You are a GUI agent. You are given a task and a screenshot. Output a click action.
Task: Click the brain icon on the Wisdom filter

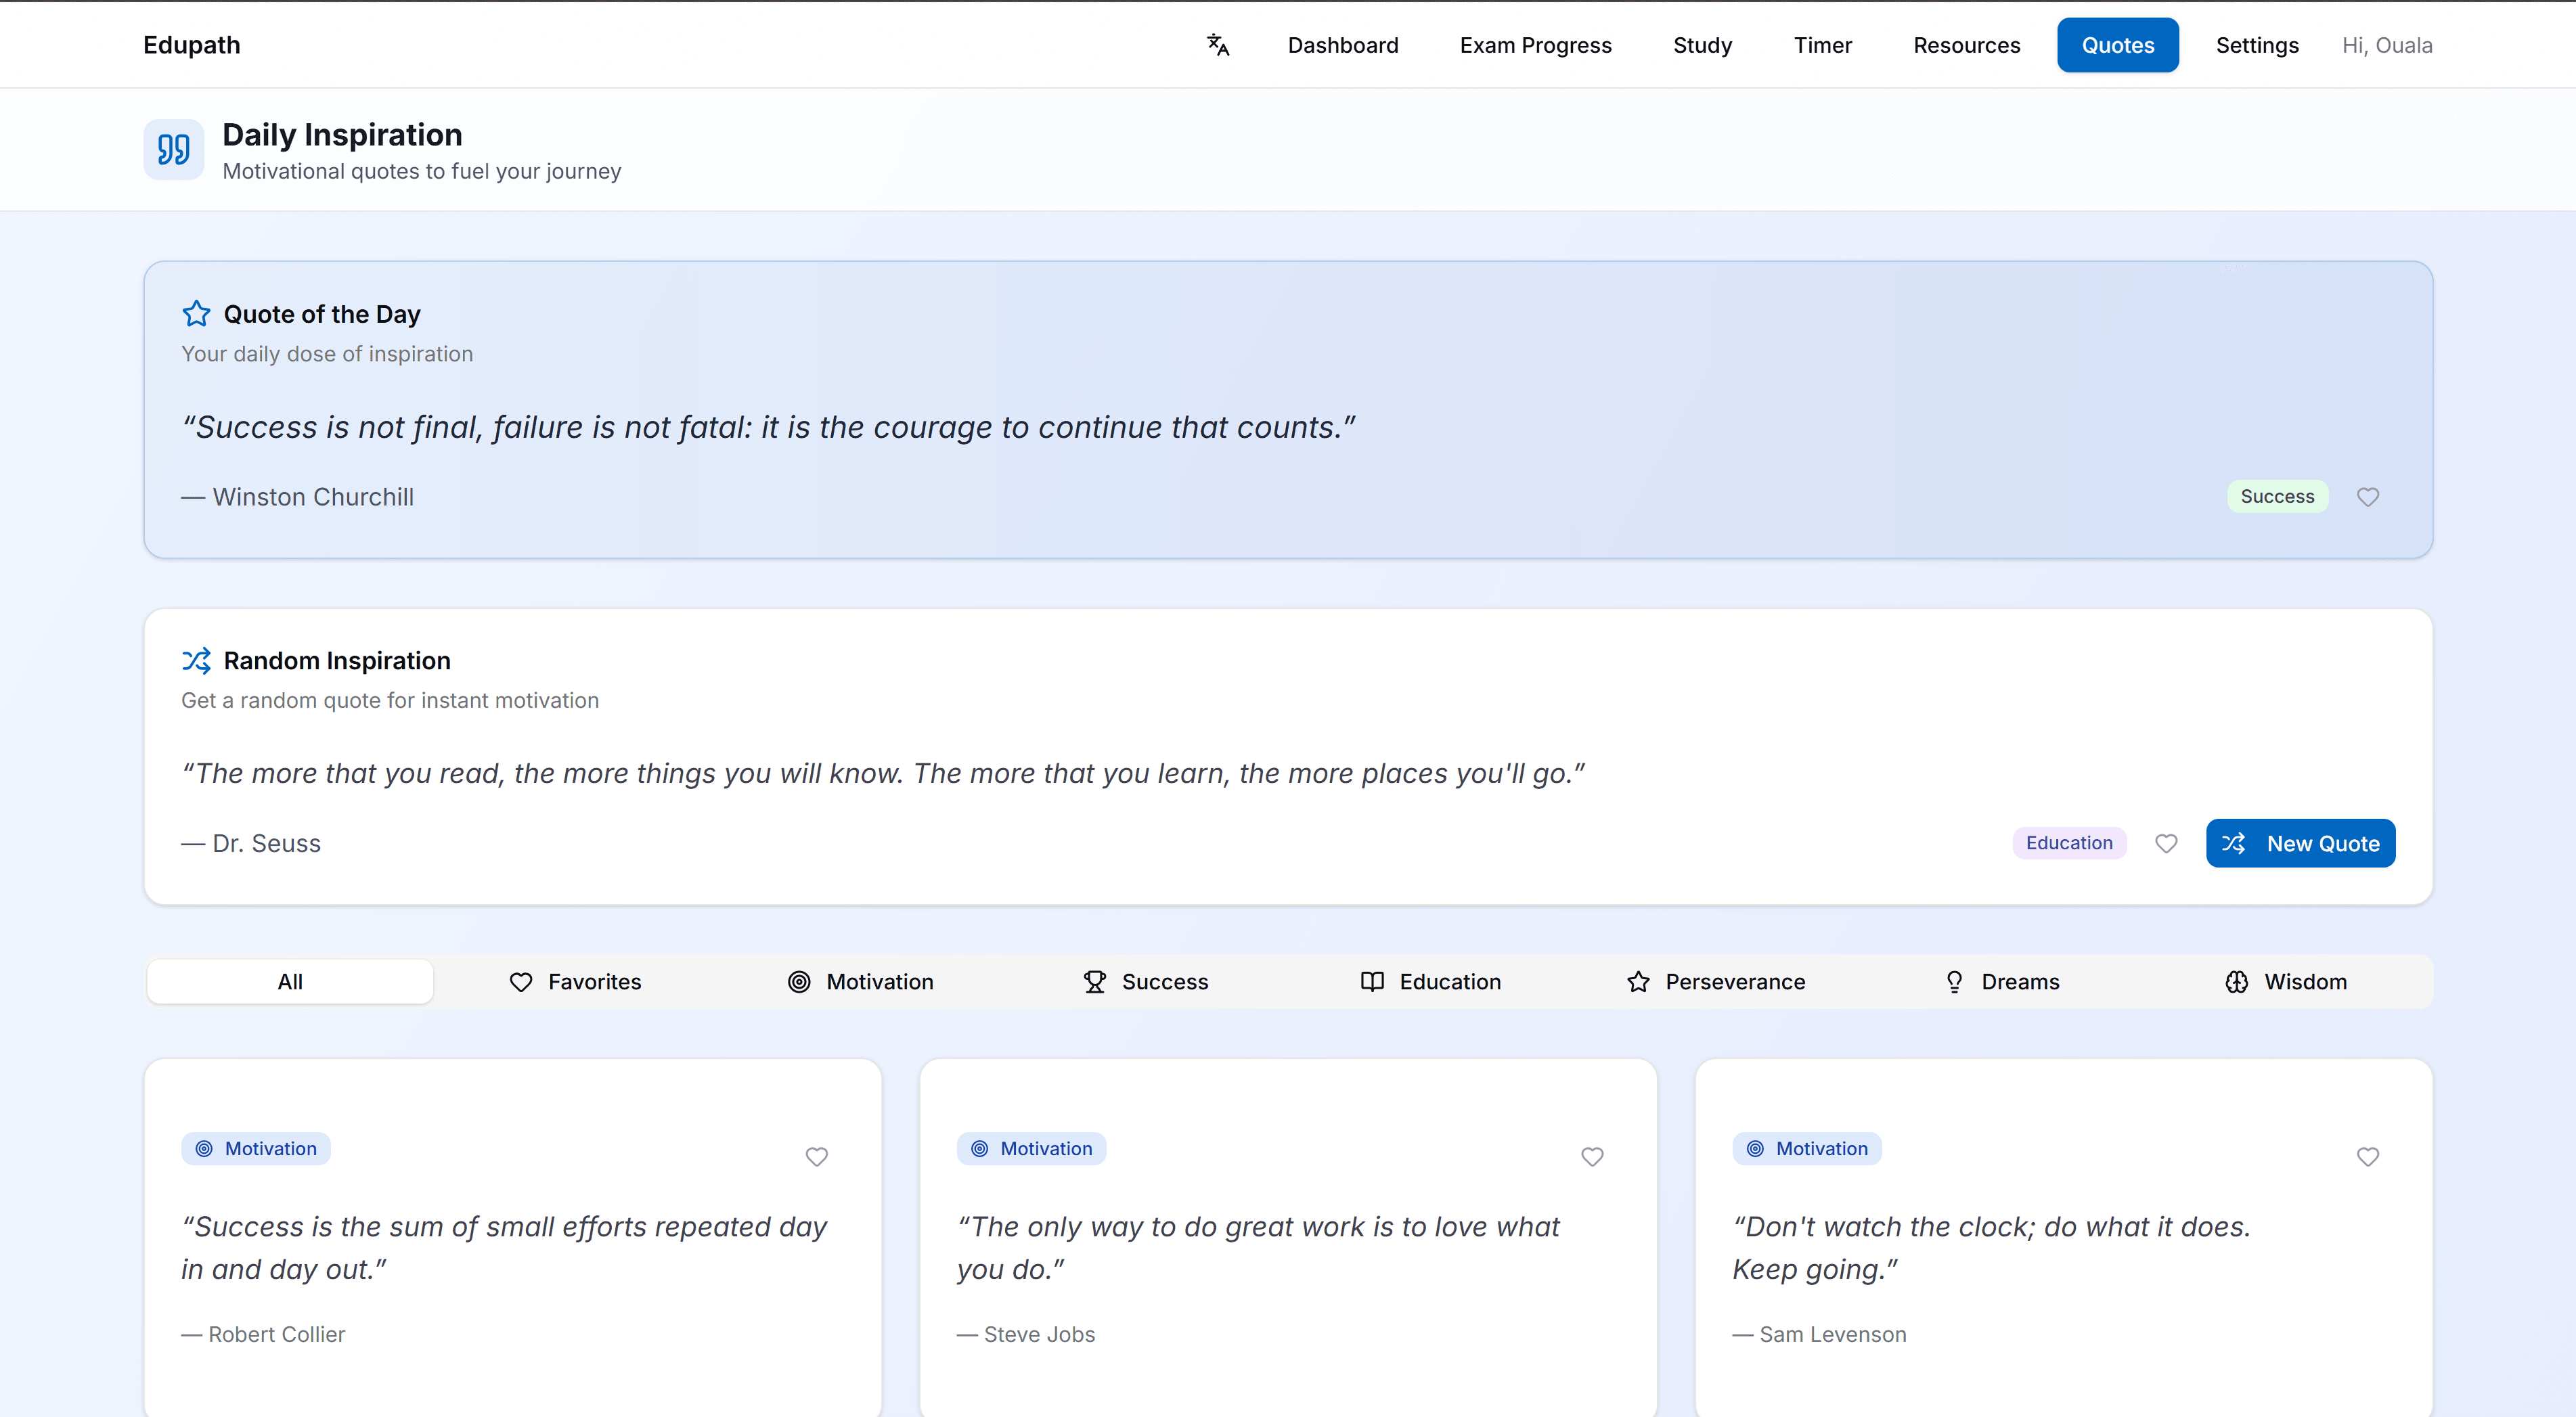[x=2237, y=981]
